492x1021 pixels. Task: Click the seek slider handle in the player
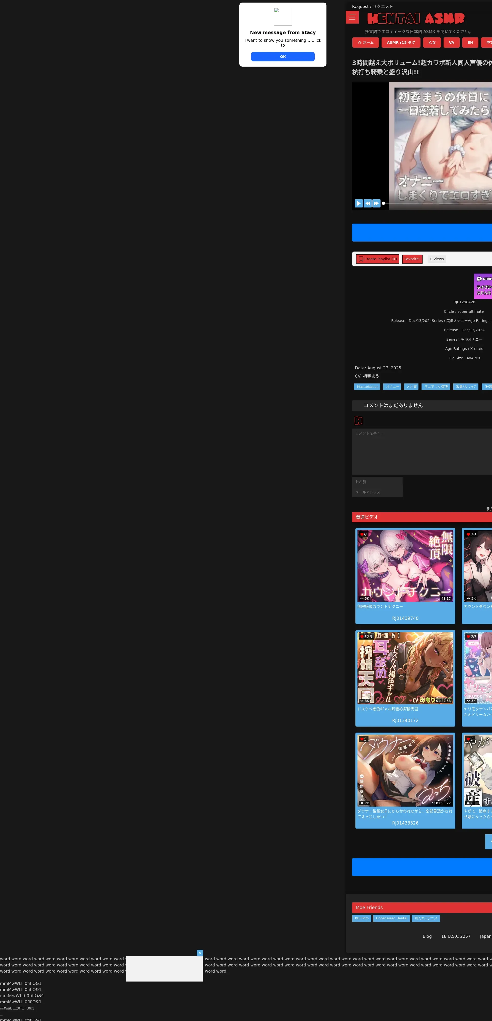click(383, 203)
